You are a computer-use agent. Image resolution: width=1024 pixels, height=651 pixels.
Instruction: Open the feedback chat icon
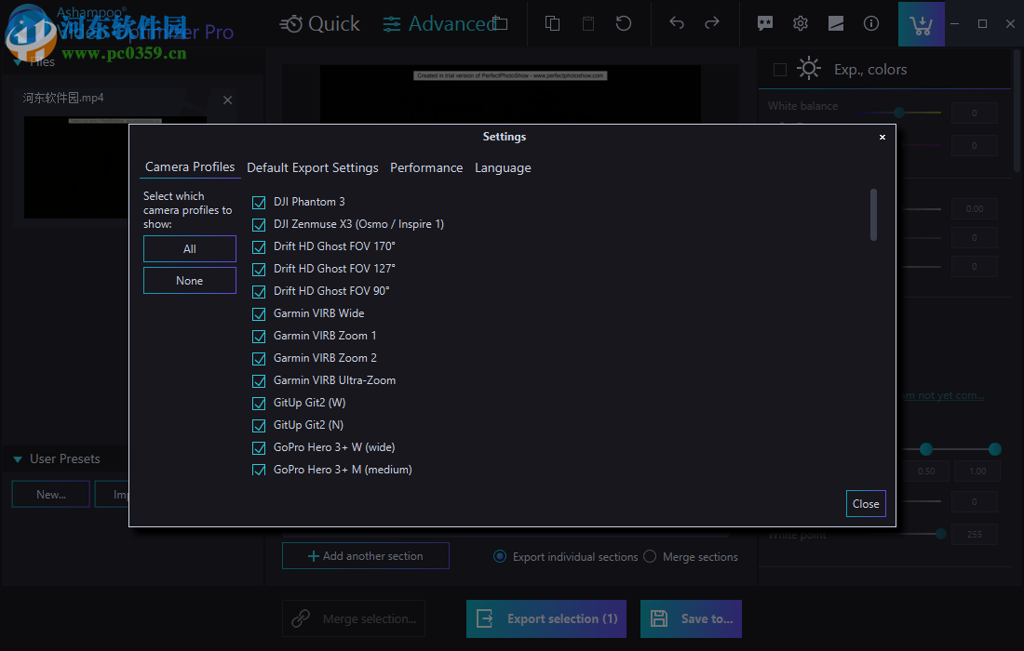point(764,23)
